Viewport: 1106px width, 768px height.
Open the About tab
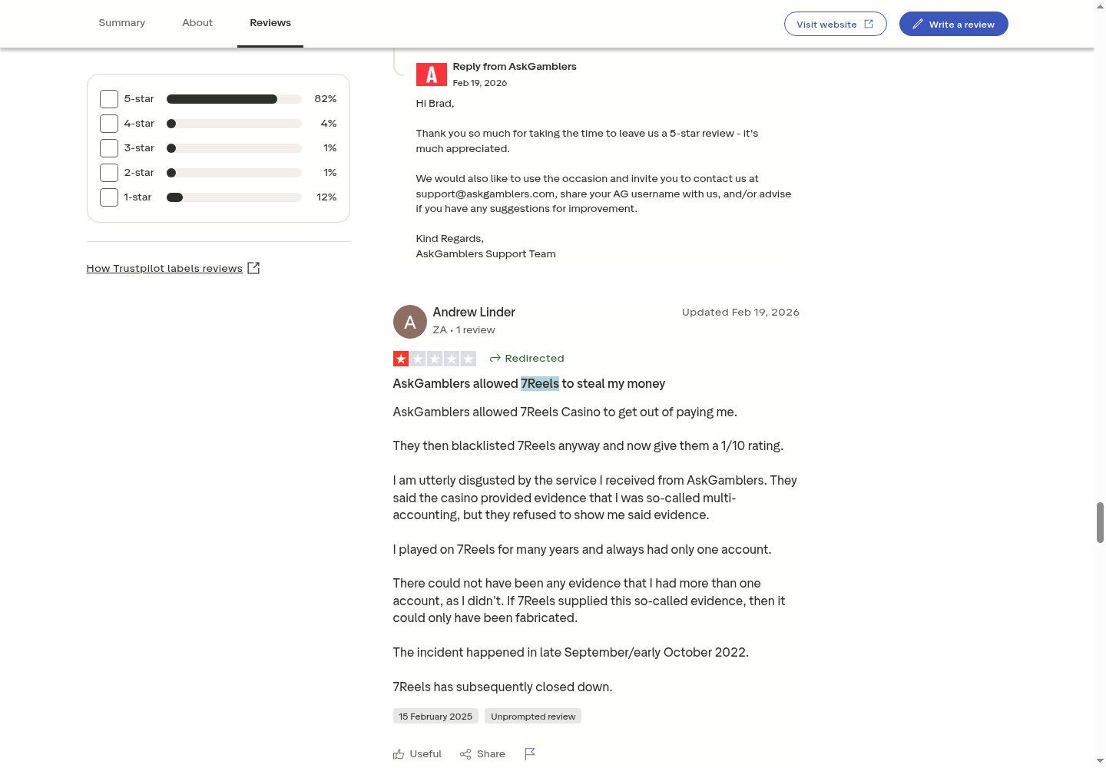click(x=197, y=23)
